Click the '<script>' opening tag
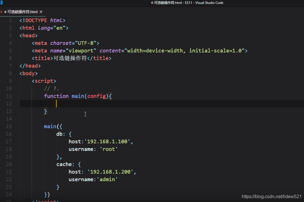The height and width of the screenshot is (202, 304). (x=44, y=81)
